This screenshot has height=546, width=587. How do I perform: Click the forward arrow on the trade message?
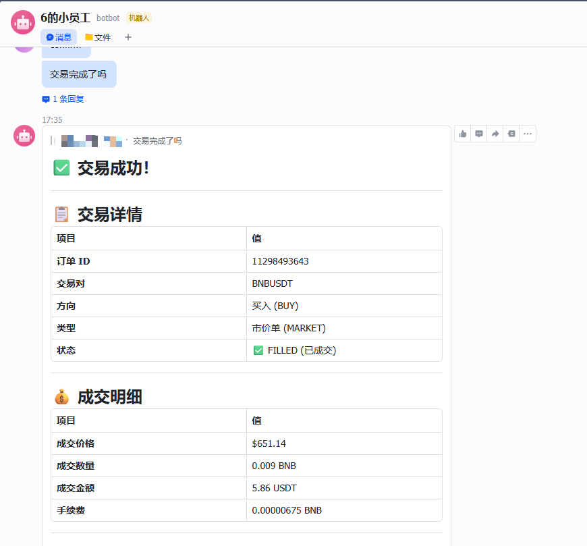[495, 134]
